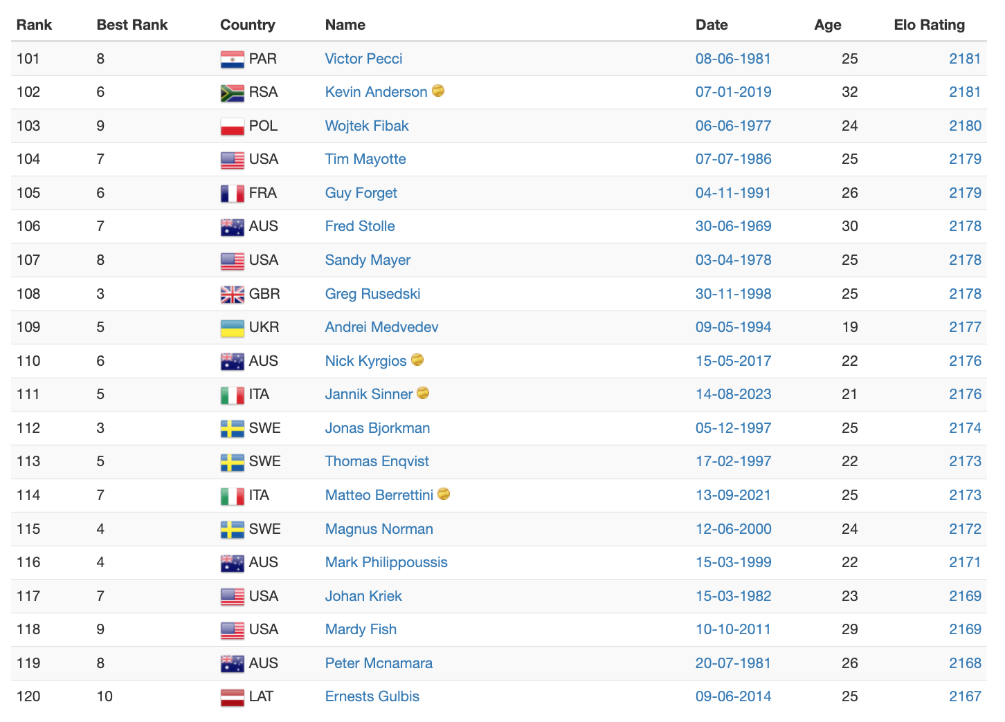Click the South Africa flag icon
The image size is (1005, 722).
(232, 93)
